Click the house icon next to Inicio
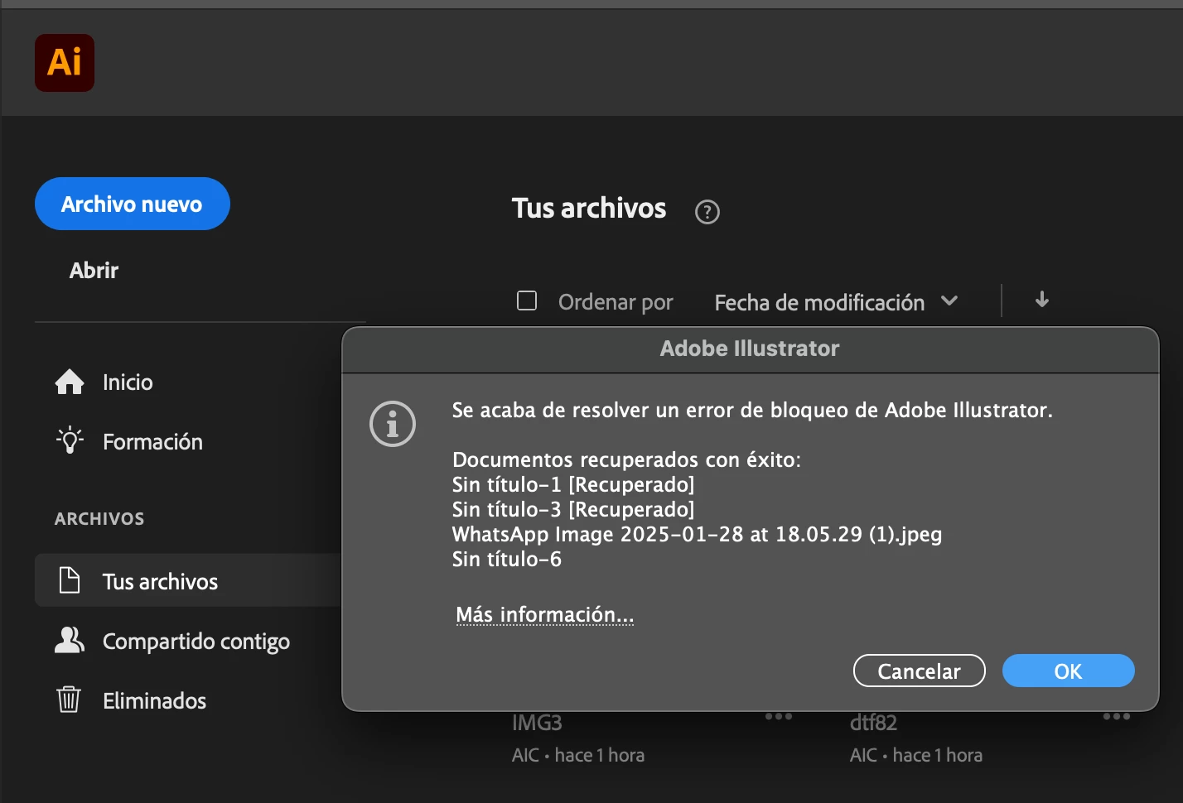 [x=70, y=382]
